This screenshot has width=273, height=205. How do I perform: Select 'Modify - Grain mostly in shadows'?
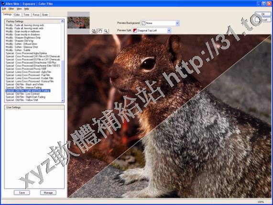22,34
